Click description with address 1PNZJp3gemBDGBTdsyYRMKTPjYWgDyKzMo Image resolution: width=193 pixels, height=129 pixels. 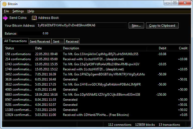click(104, 74)
